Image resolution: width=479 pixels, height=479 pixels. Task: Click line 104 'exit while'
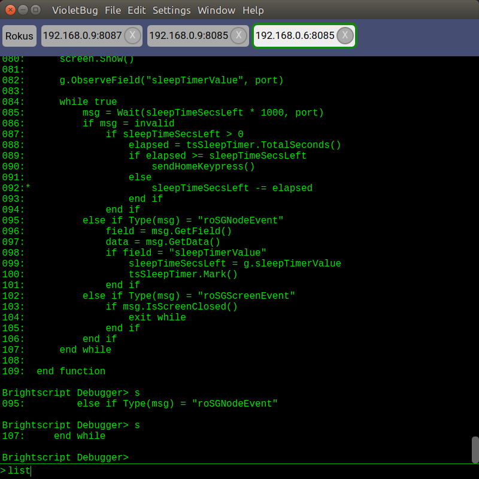point(157,317)
